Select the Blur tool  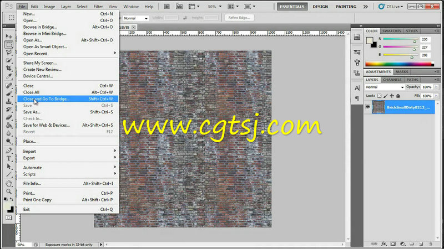tap(9, 133)
